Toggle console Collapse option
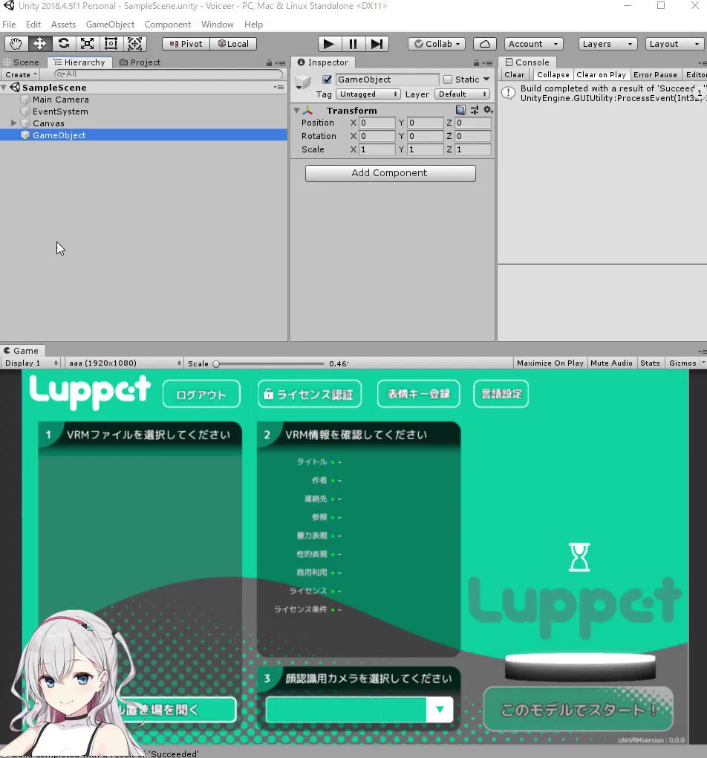 [553, 75]
